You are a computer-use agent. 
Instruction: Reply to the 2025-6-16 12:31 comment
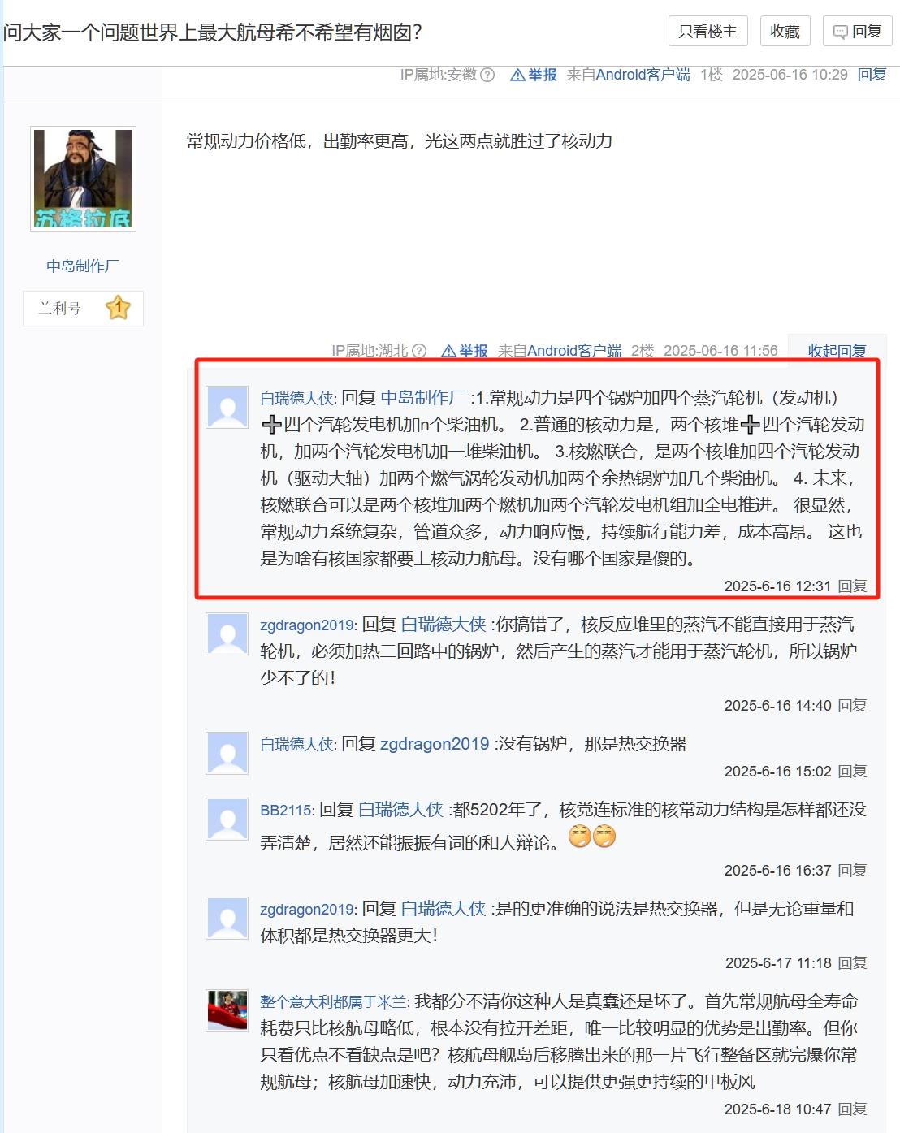(x=852, y=586)
